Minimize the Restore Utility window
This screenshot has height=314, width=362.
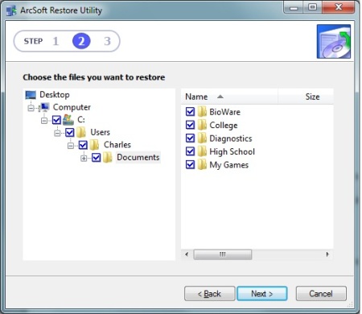294,7
